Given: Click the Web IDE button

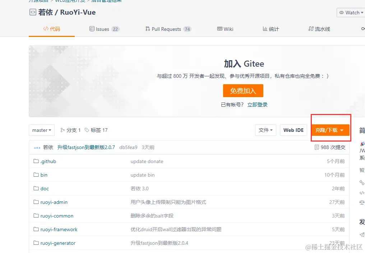Looking at the screenshot, I should (293, 130).
